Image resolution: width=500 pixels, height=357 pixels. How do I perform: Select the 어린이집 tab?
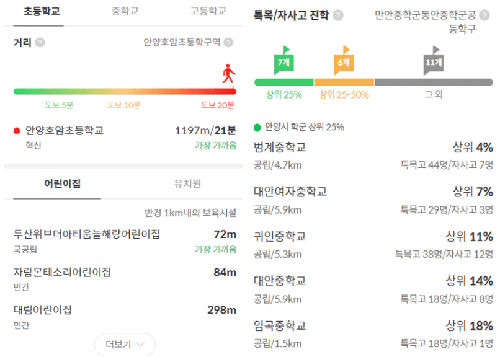point(62,184)
